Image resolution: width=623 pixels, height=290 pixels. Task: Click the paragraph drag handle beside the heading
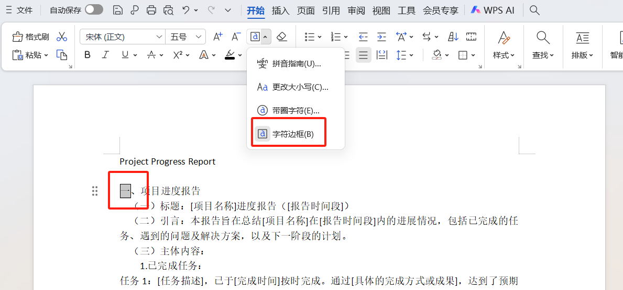pos(95,191)
